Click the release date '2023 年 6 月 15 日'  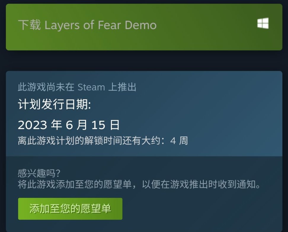point(69,125)
